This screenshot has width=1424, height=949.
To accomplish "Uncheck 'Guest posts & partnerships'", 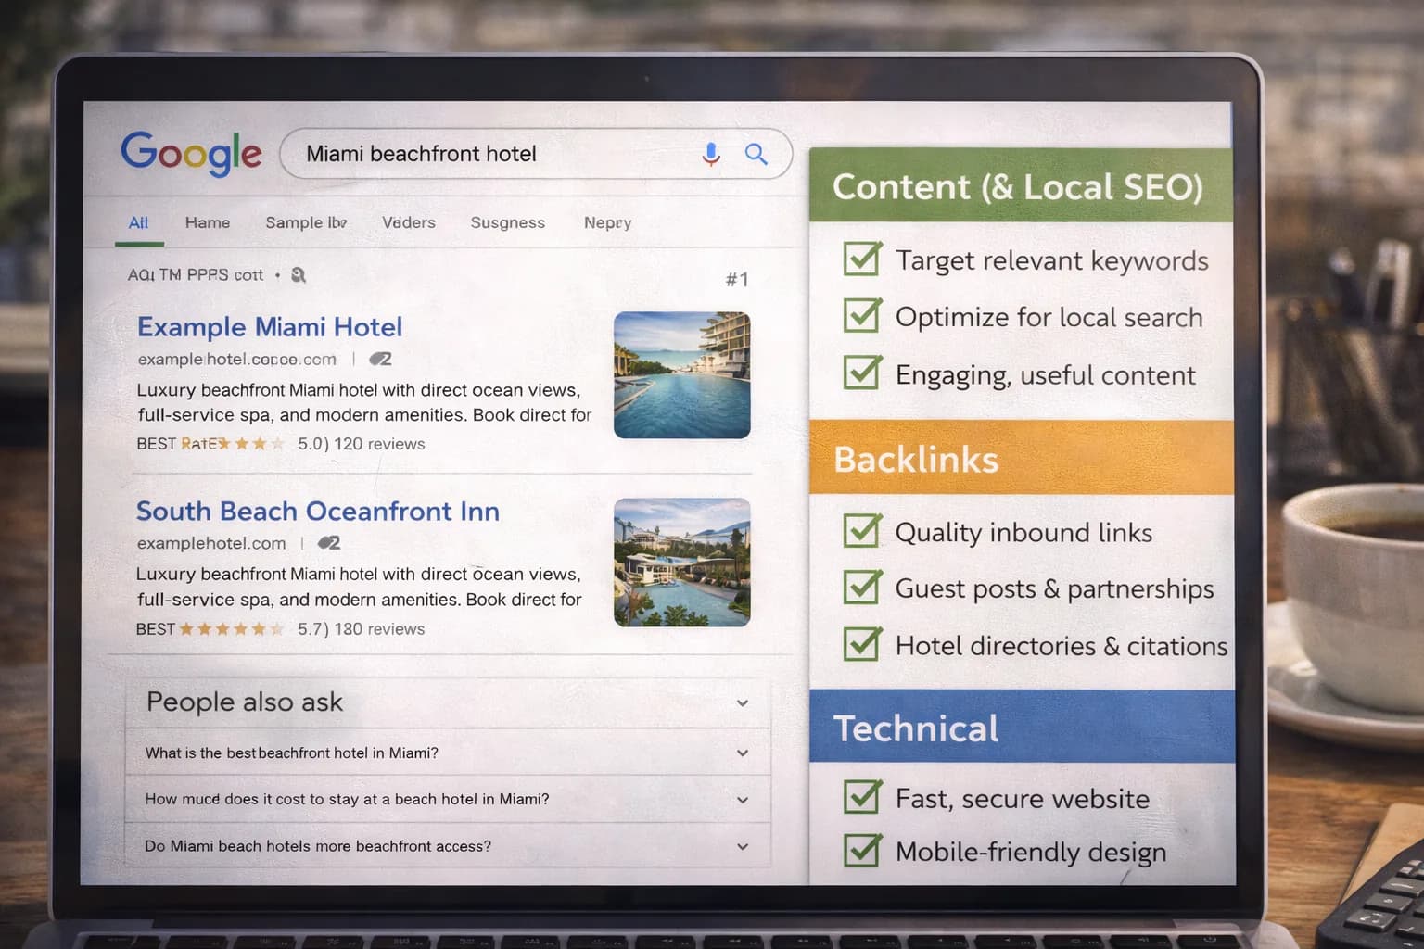I will 862,587.
